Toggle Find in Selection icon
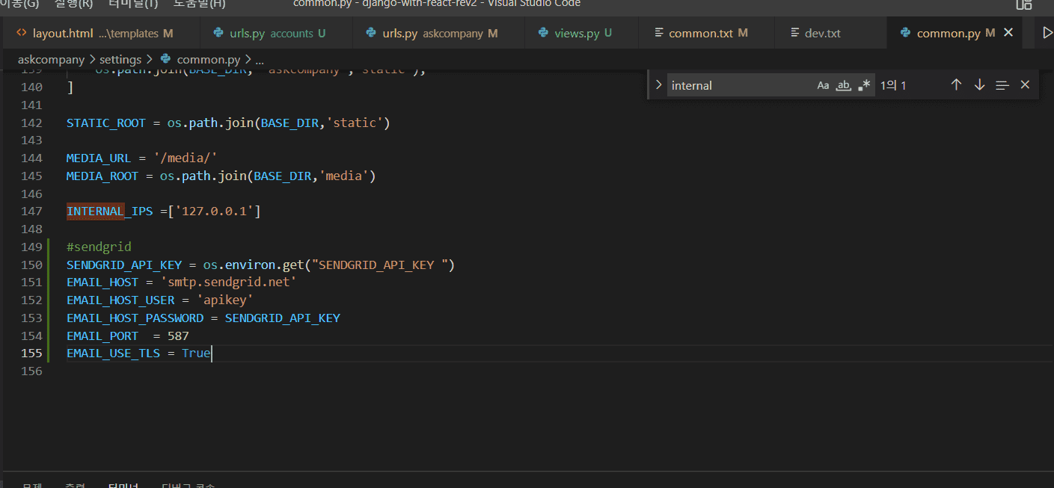Screen dimensions: 1054x488 [1002, 85]
